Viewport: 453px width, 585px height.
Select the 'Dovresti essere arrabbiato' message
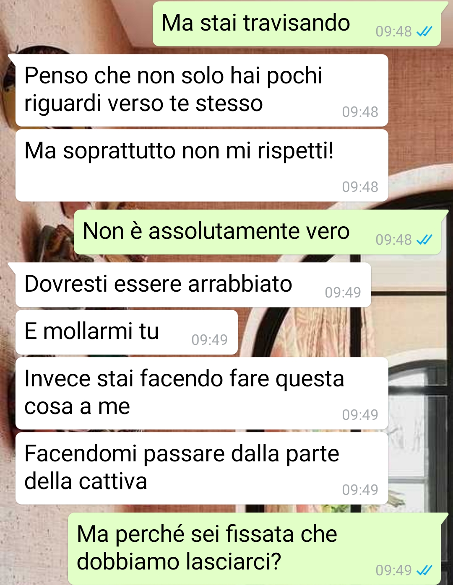tap(193, 285)
